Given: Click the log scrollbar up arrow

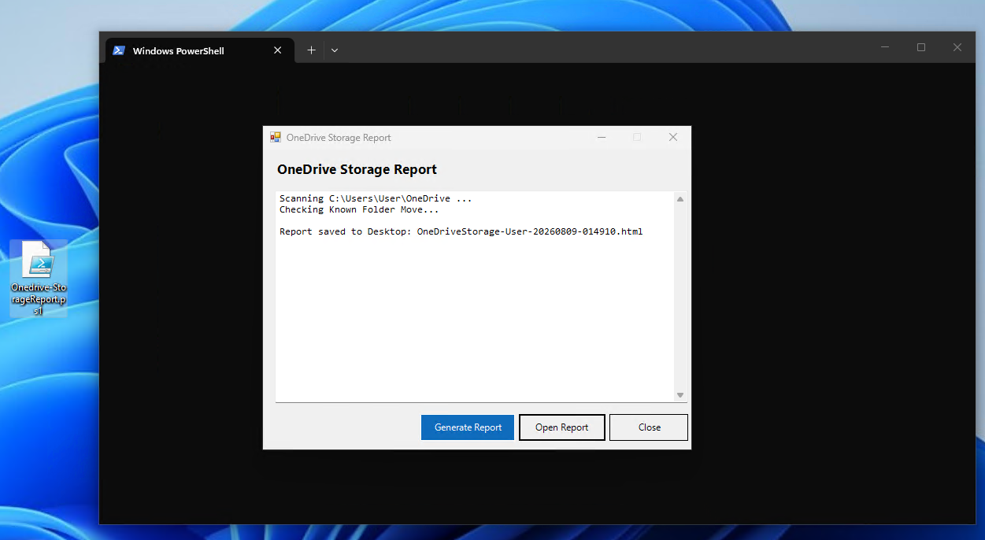Looking at the screenshot, I should click(680, 198).
